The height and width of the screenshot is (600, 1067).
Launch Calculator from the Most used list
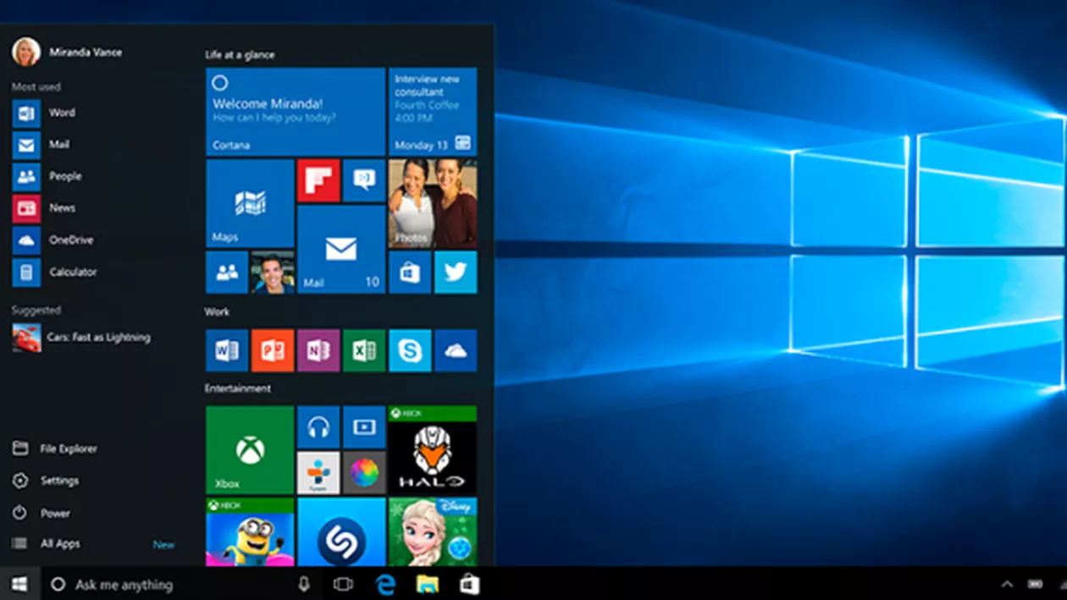click(55, 272)
